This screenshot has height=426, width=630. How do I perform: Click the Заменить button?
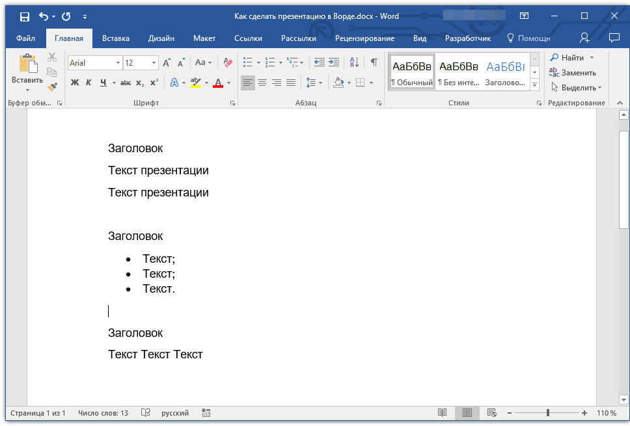click(573, 73)
